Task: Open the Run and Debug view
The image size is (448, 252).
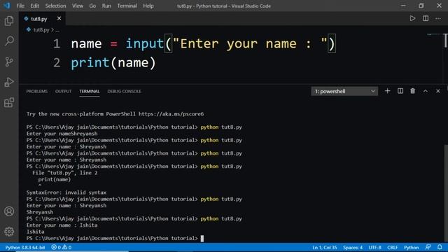Action: pos(9,82)
